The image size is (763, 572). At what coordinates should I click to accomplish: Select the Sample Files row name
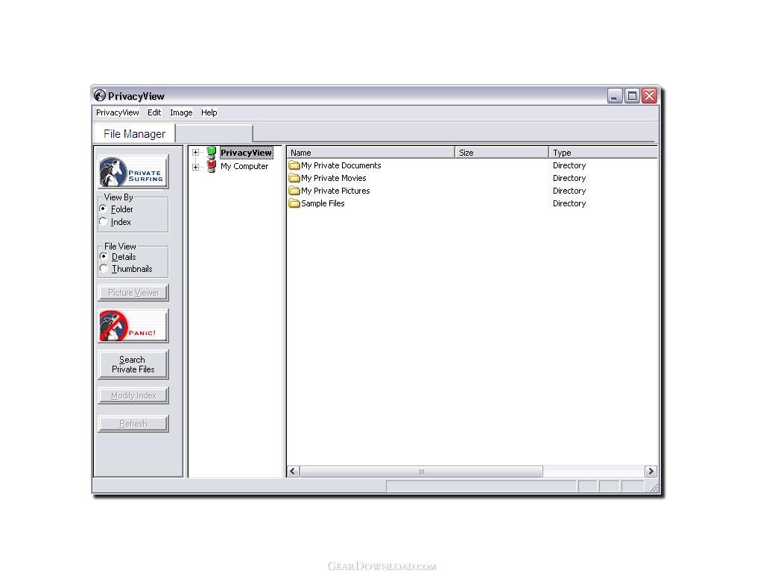tap(323, 203)
